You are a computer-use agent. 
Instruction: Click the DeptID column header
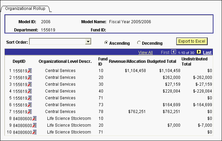pos(18,61)
